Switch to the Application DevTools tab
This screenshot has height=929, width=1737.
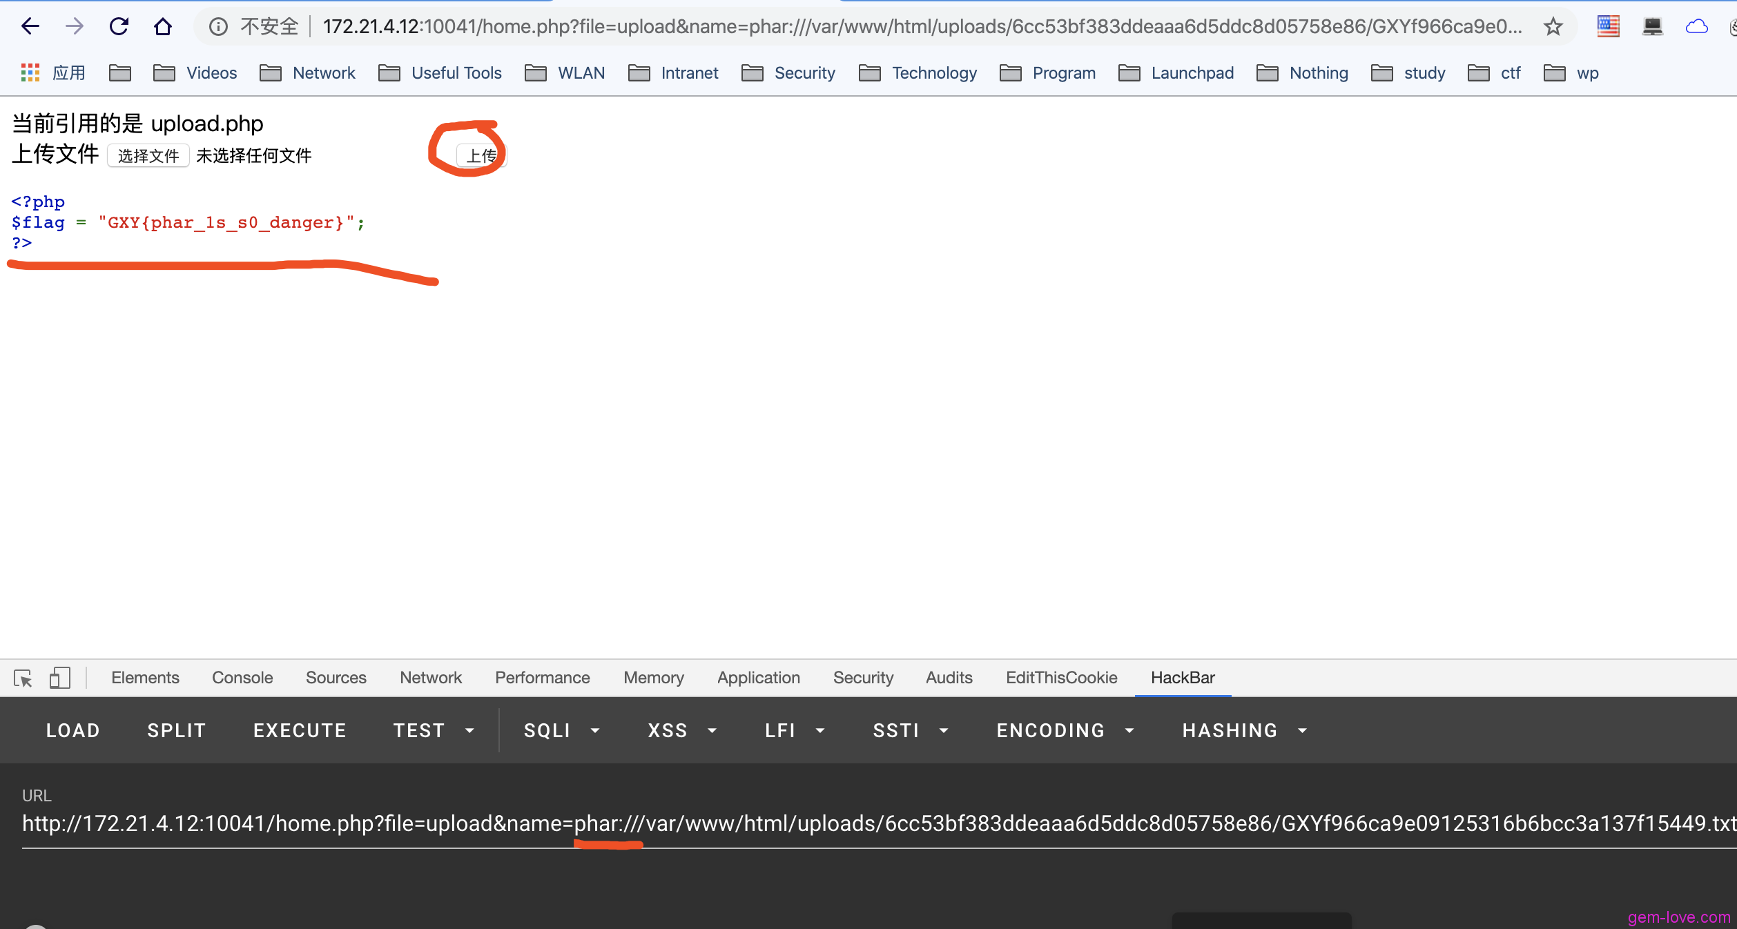pyautogui.click(x=759, y=678)
